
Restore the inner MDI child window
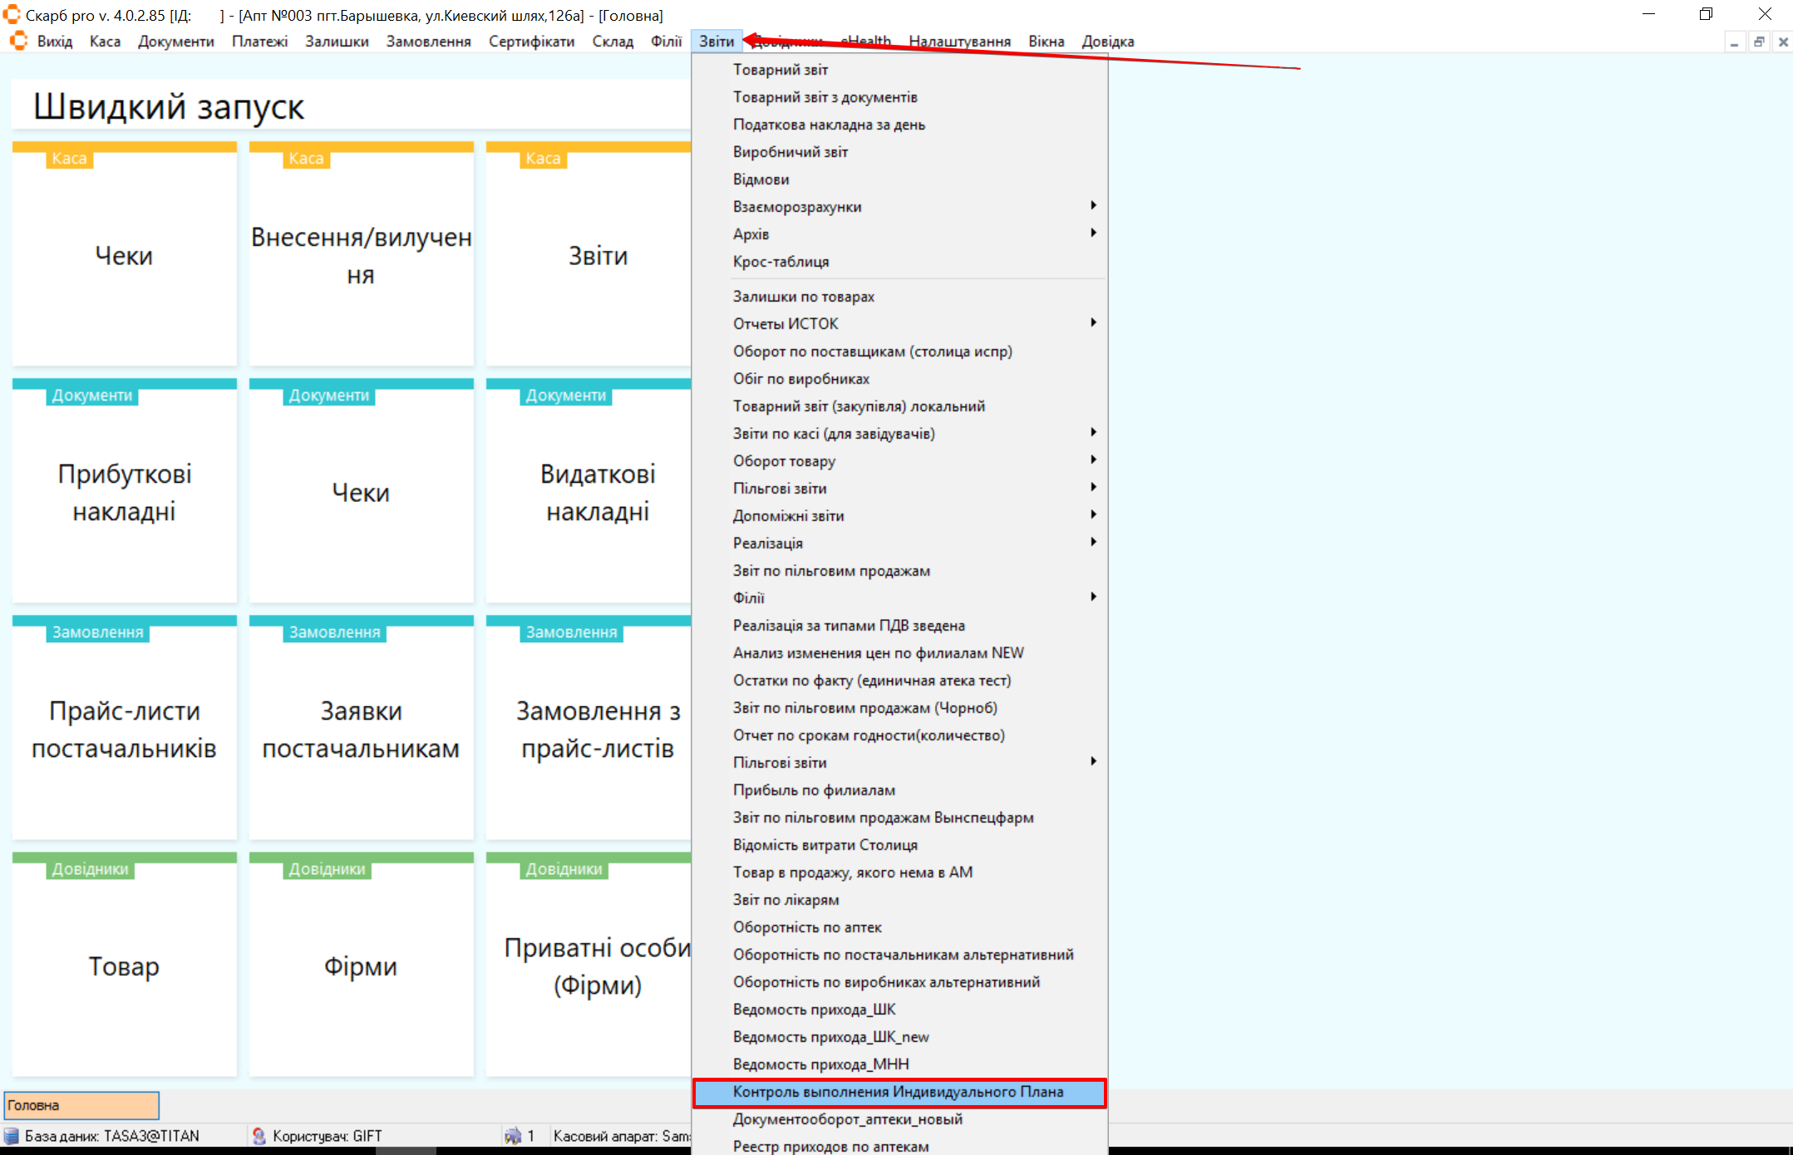[1759, 42]
